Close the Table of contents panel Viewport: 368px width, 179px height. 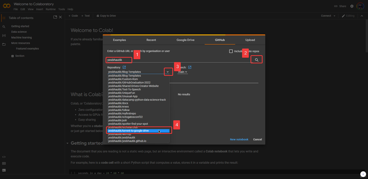(x=60, y=17)
